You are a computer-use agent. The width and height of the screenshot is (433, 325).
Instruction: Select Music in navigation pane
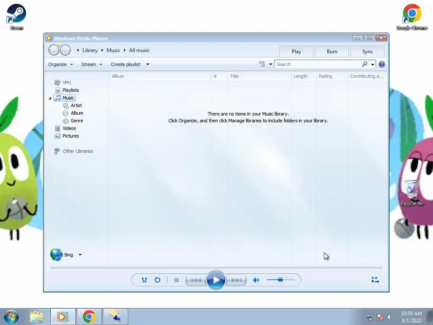point(64,98)
